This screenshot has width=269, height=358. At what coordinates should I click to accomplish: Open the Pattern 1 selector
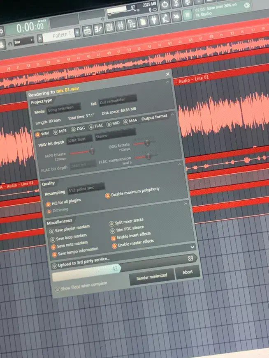coord(58,35)
